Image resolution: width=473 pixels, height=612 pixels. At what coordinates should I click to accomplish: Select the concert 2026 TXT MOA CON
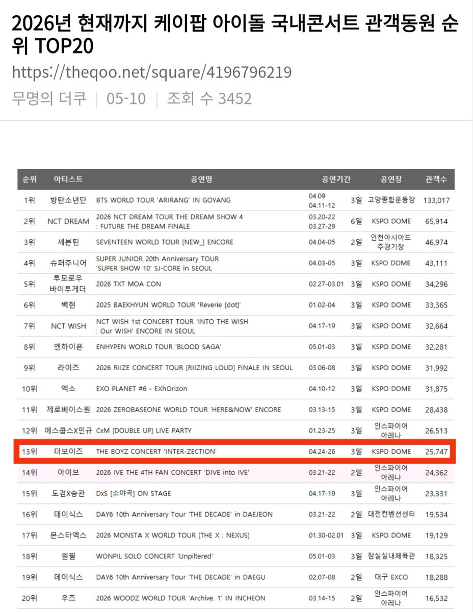pos(128,284)
